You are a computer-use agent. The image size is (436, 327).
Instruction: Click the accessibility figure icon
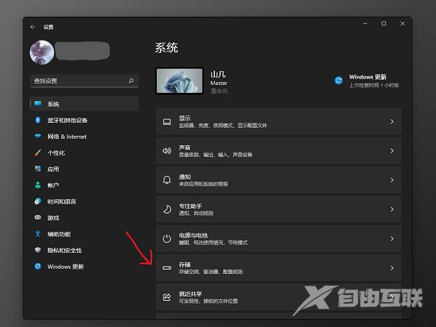(x=38, y=233)
